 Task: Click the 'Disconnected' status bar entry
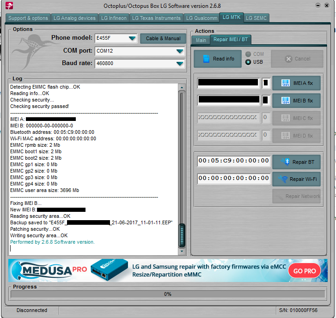(32, 310)
